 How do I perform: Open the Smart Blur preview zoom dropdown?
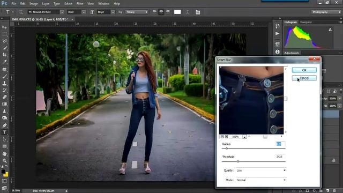coord(244,137)
